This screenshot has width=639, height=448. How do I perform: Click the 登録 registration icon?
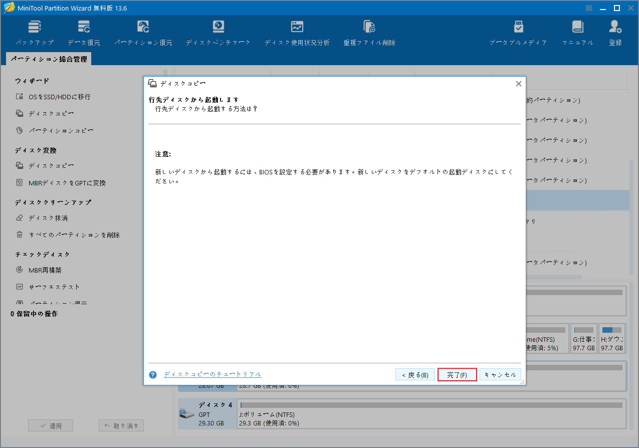614,32
